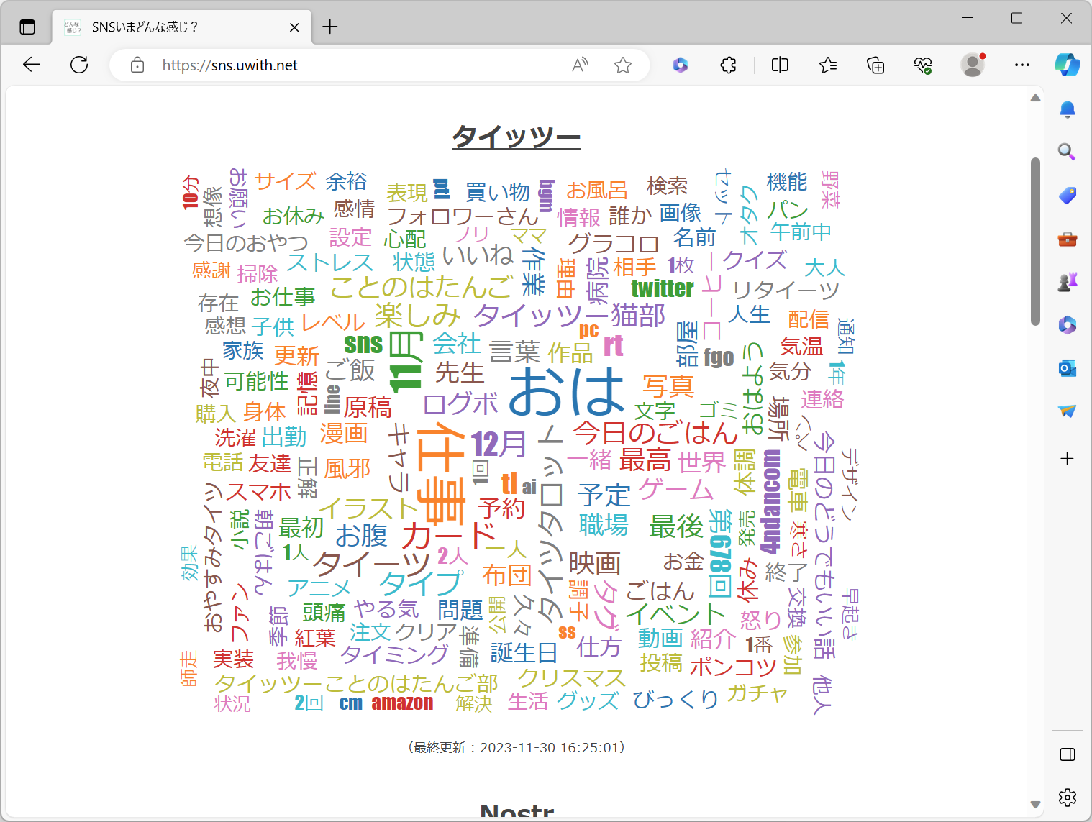Open the tab actions menu

click(27, 27)
